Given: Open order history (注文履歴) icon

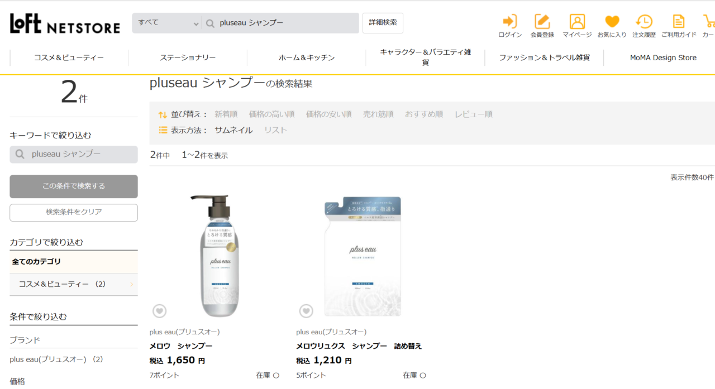Looking at the screenshot, I should click(644, 22).
